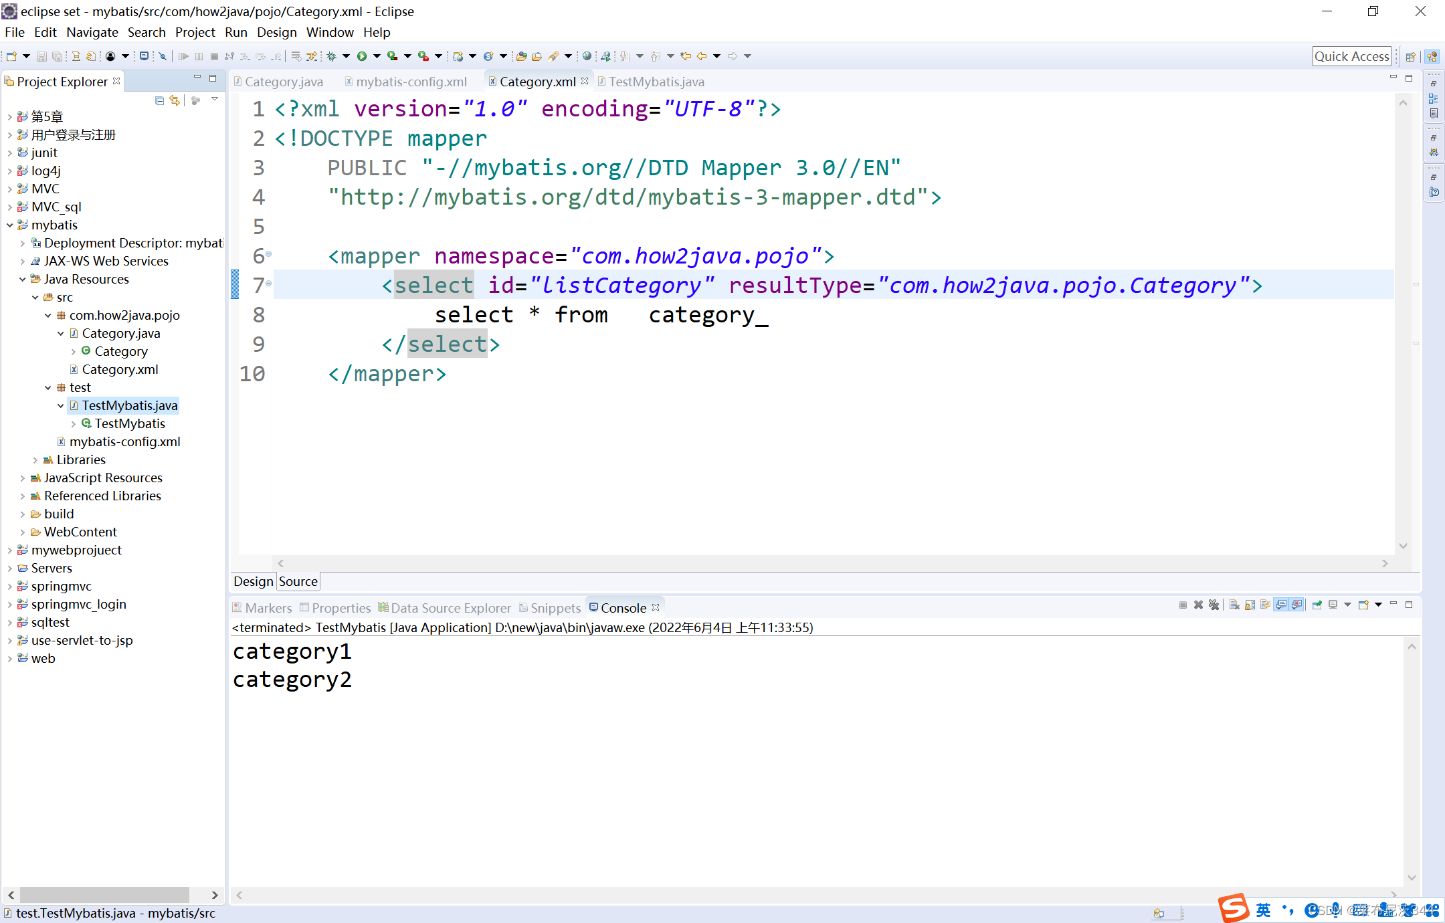Screen dimensions: 1445x923
Task: Toggle Link with Editor in Project Explorer
Action: click(x=175, y=100)
